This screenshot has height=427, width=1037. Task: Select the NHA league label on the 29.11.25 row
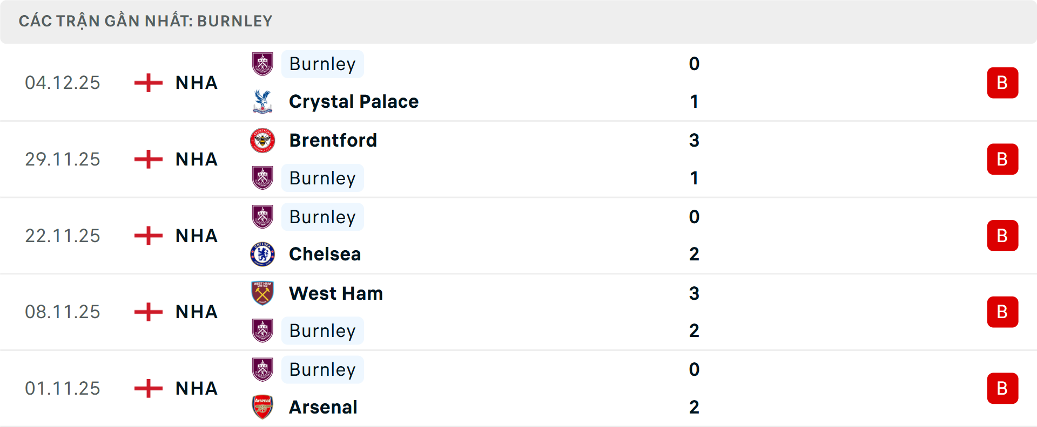click(x=196, y=160)
